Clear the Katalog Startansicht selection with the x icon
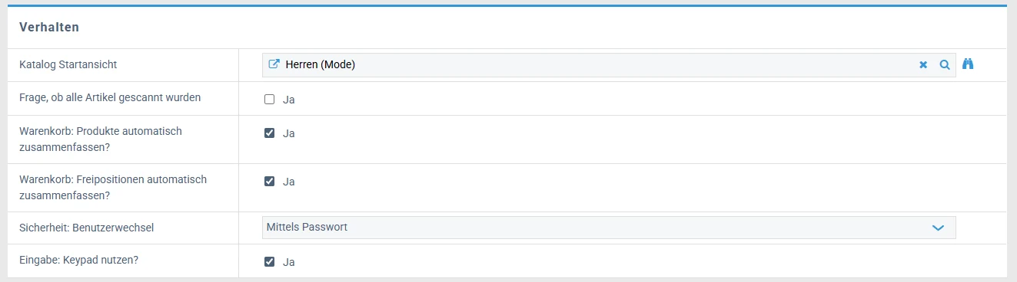1017x282 pixels. [x=923, y=65]
